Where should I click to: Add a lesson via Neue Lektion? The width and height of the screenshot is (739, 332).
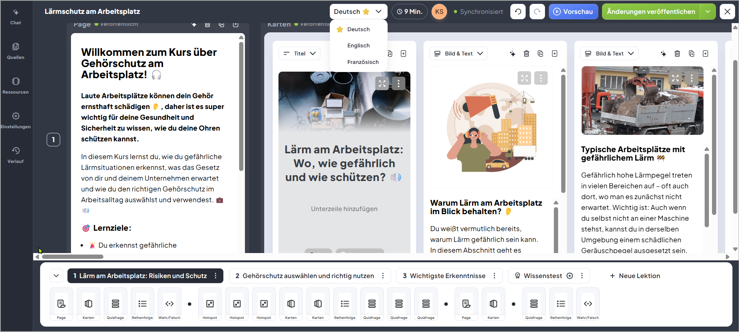click(x=635, y=276)
